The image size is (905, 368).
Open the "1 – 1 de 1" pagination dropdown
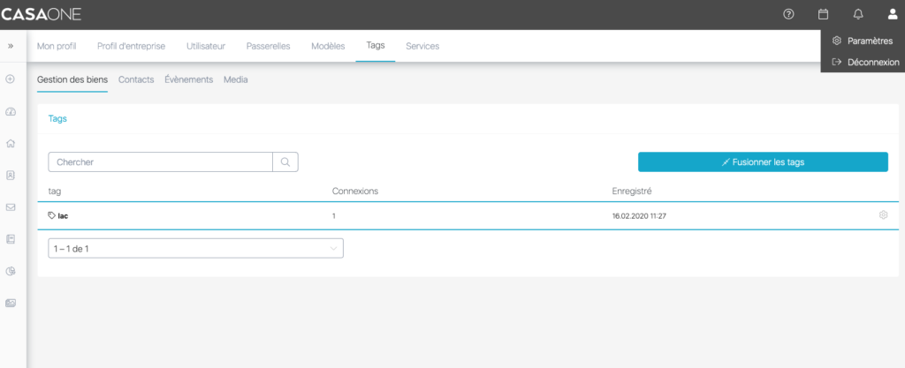[x=195, y=249]
